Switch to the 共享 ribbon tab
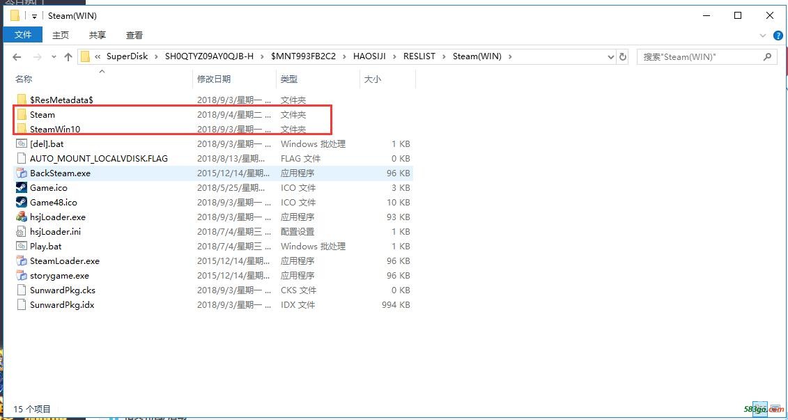 [98, 35]
